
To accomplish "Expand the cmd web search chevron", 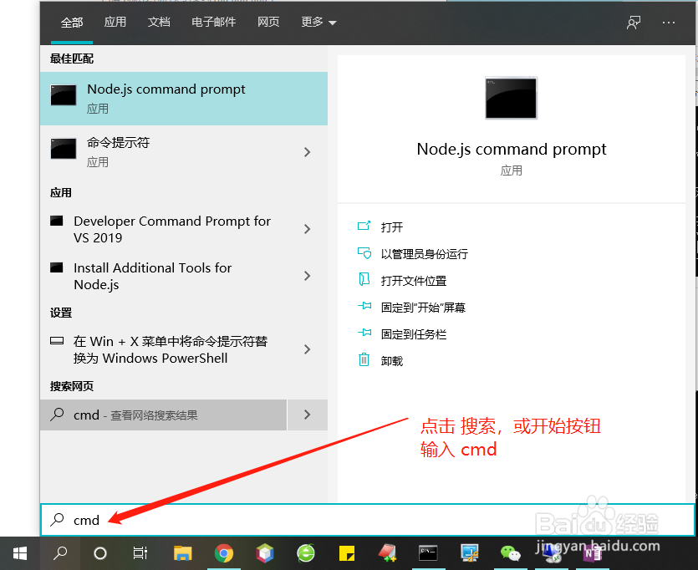I will (308, 415).
